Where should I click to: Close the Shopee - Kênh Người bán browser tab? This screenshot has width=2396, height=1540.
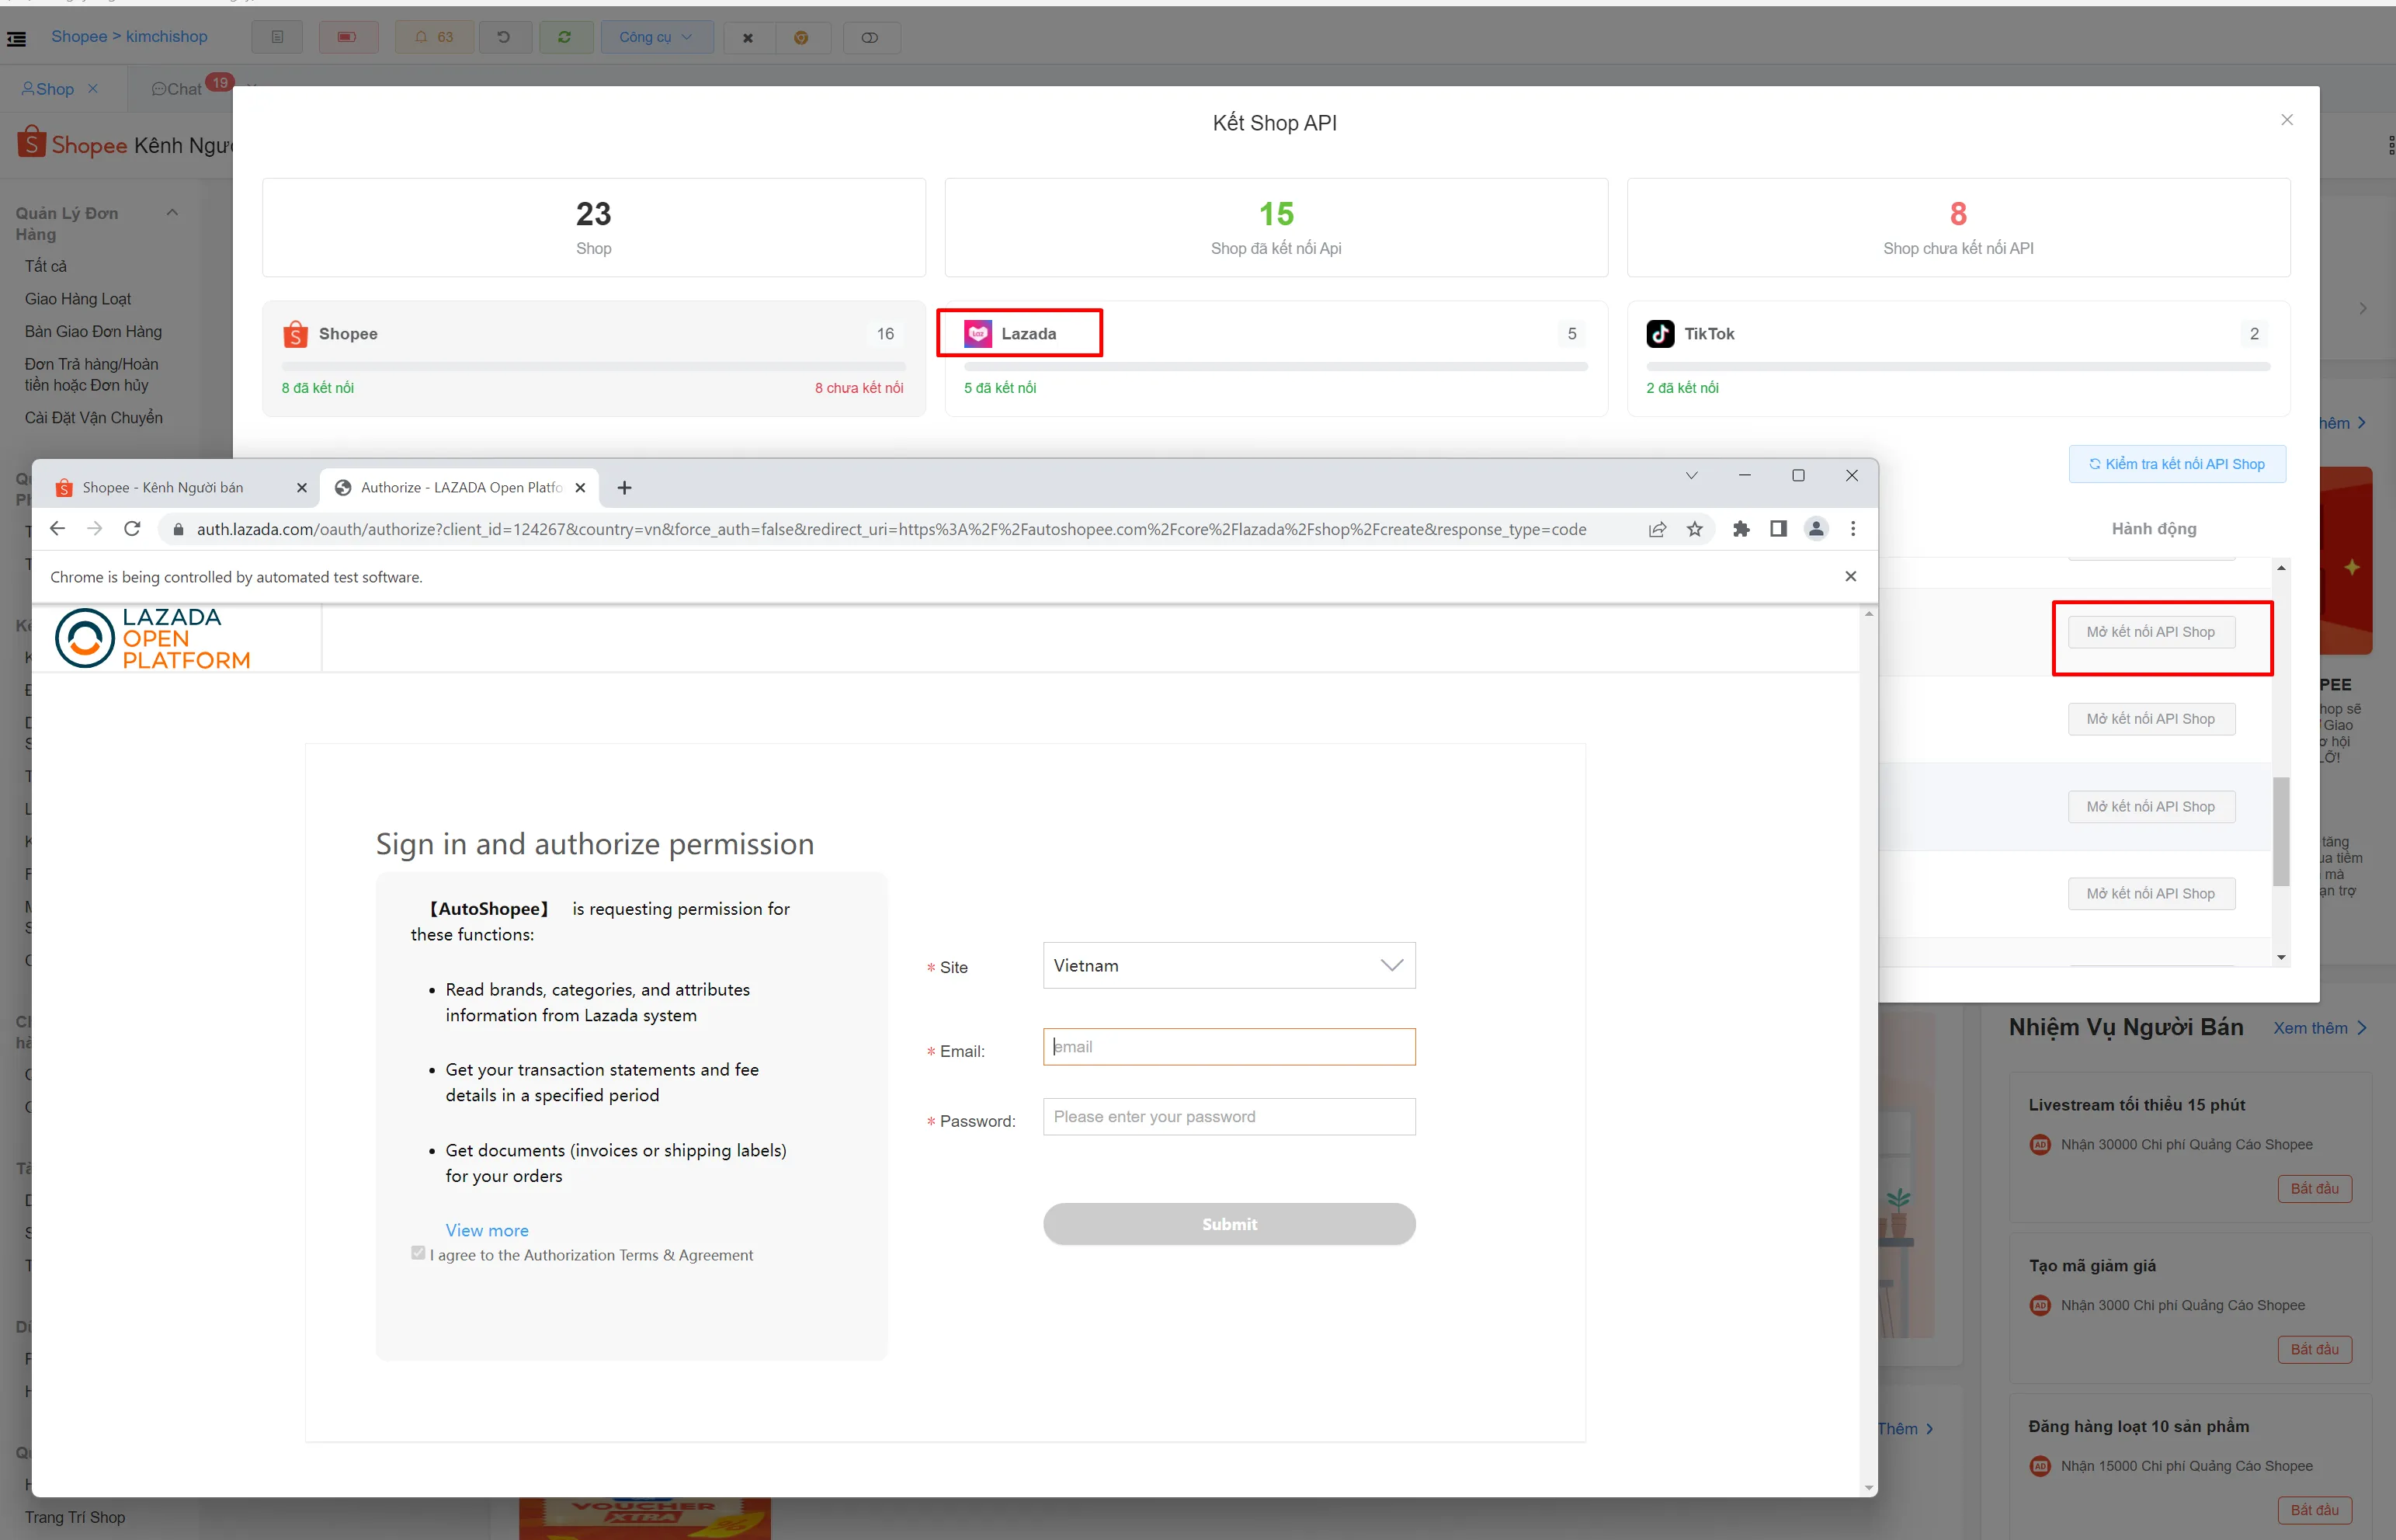(x=302, y=488)
